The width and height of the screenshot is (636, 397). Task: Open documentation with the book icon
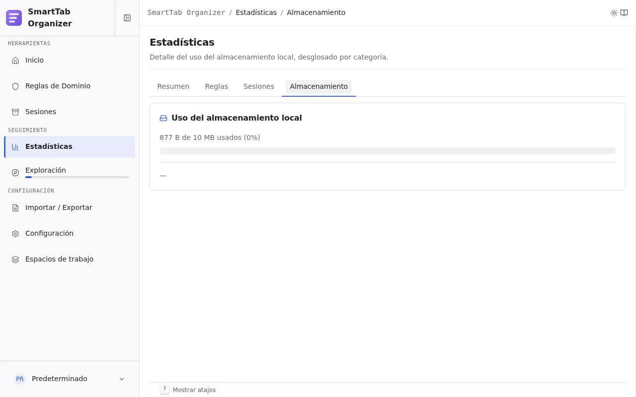click(624, 13)
